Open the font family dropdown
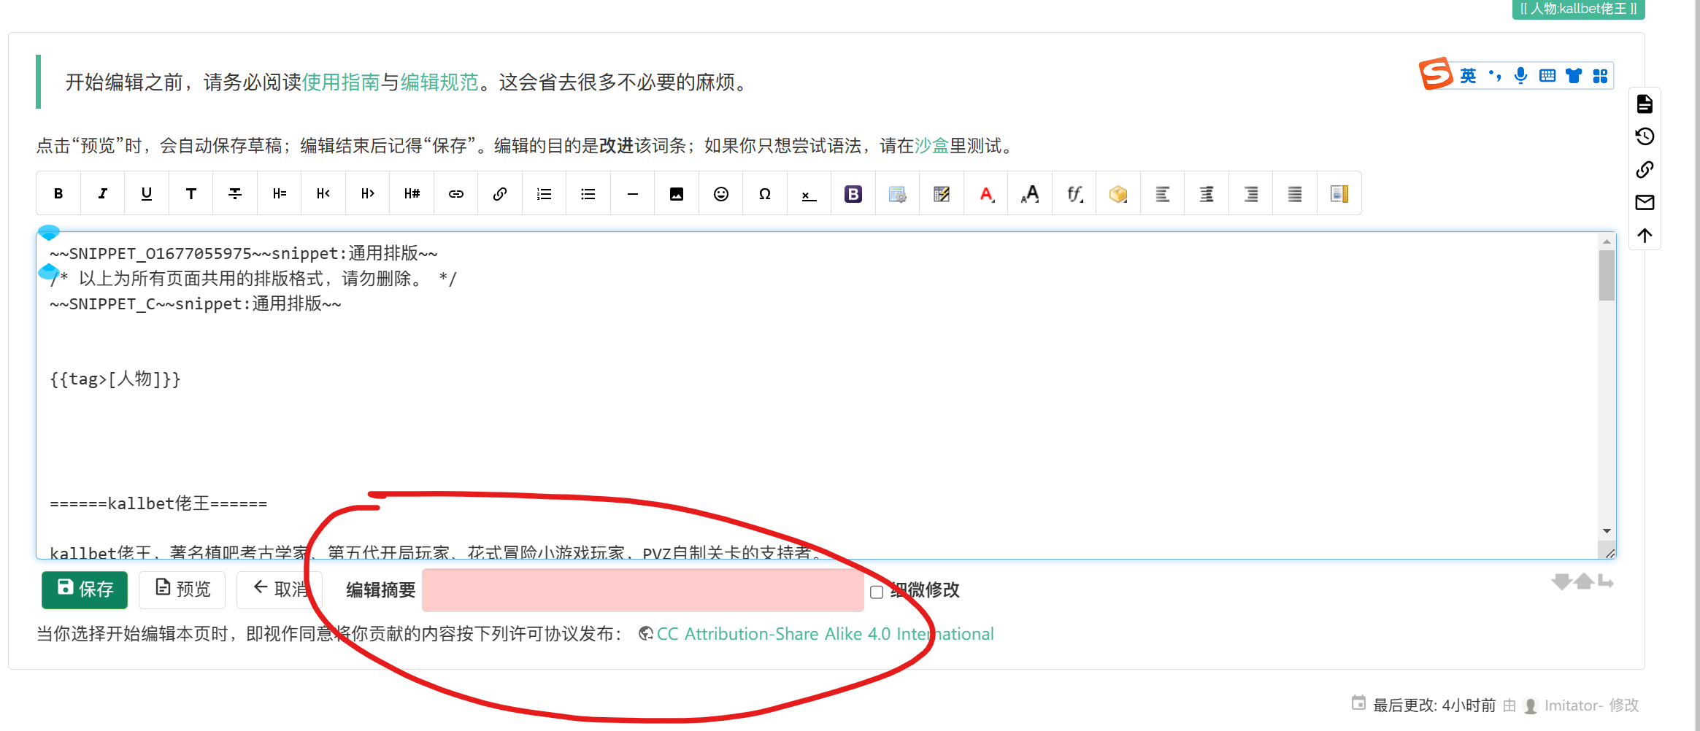This screenshot has height=731, width=1700. coord(1074,193)
